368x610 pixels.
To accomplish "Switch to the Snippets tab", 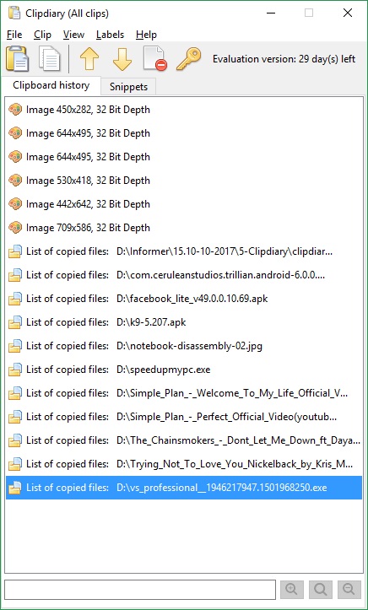I will click(x=128, y=87).
